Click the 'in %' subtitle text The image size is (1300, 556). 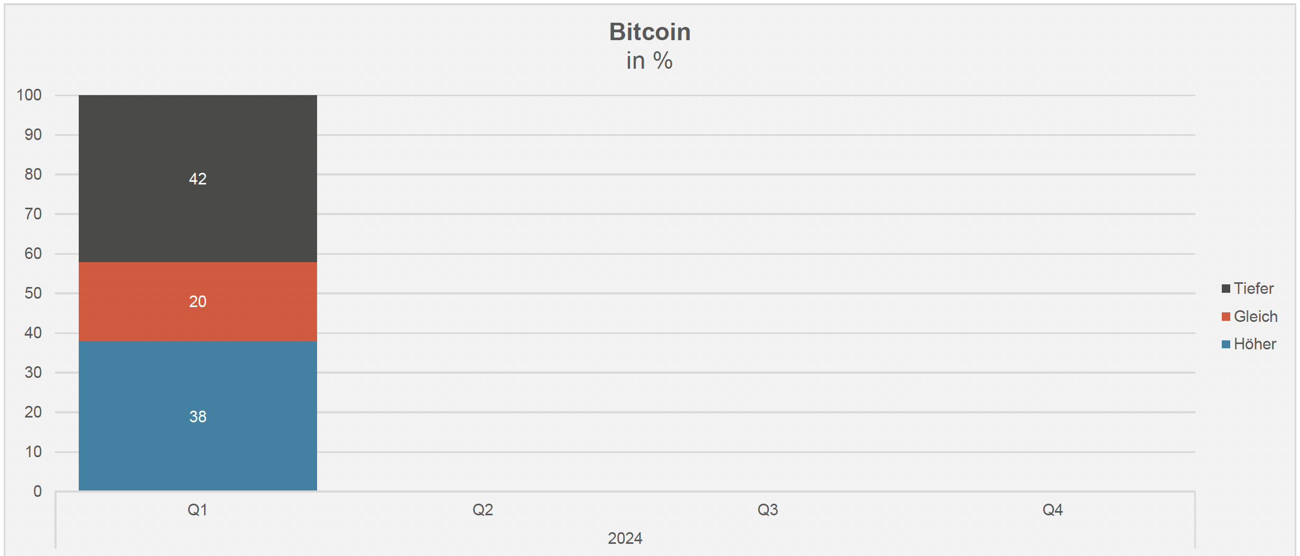649,61
